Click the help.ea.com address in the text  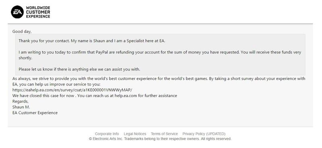[126, 95]
